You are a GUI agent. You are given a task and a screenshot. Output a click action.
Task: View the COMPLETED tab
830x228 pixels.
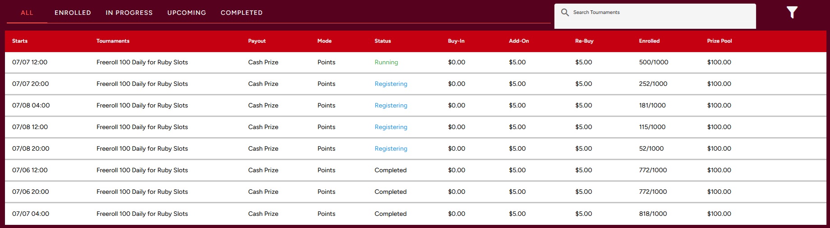(241, 13)
